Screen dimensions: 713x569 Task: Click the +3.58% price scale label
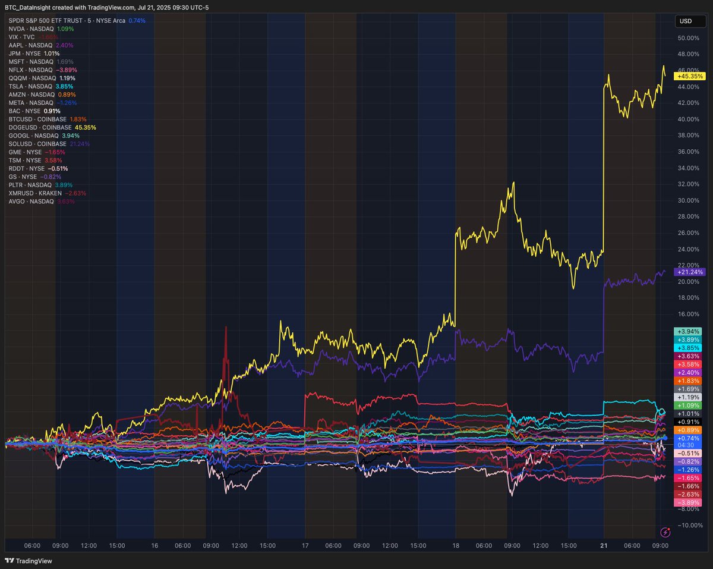click(687, 364)
